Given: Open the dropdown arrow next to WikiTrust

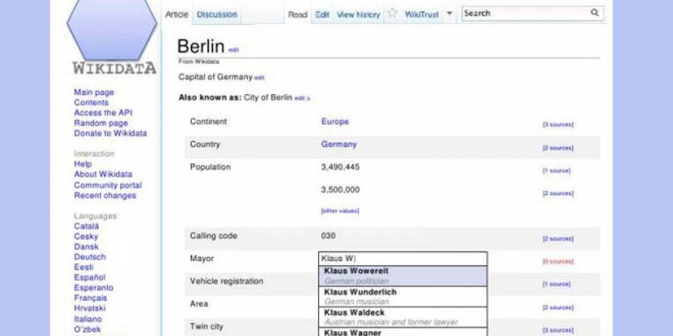Looking at the screenshot, I should click(x=449, y=14).
